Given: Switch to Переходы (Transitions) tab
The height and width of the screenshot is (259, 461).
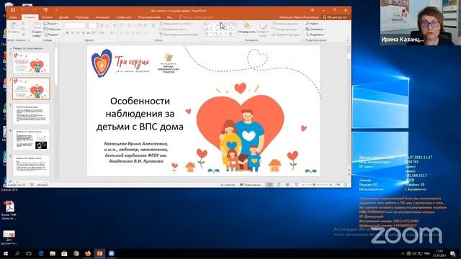Looking at the screenshot, I should click(x=82, y=17).
